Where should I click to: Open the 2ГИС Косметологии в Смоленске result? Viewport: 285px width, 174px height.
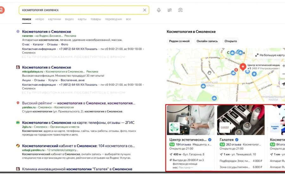[x=78, y=123]
